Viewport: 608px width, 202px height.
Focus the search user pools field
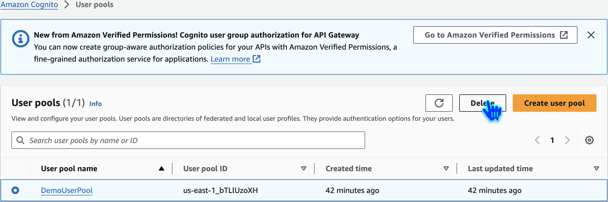(x=188, y=140)
